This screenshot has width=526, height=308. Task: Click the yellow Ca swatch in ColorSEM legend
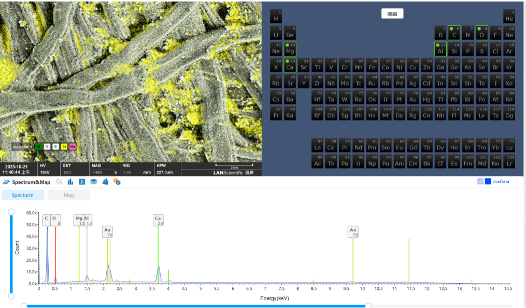pyautogui.click(x=64, y=146)
